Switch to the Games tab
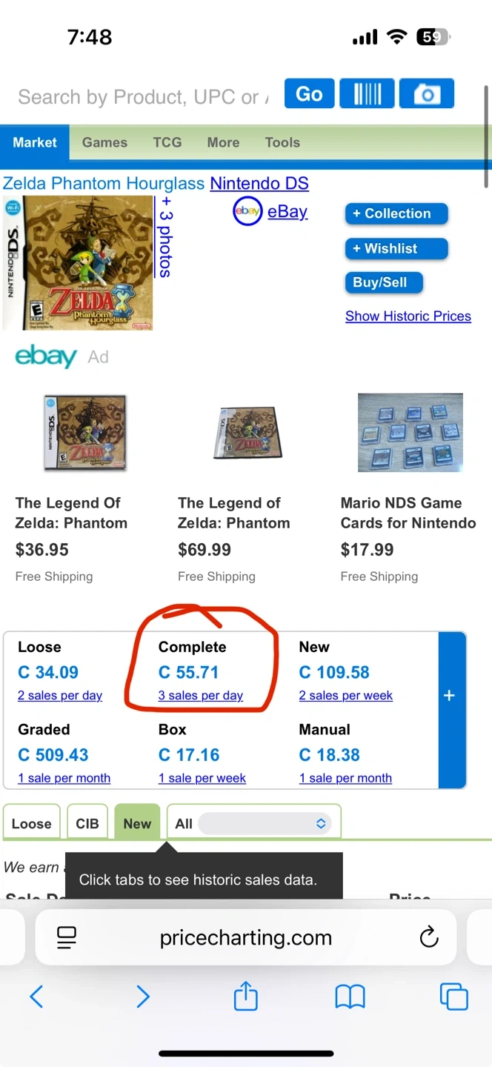Image resolution: width=492 pixels, height=1067 pixels. coord(104,142)
